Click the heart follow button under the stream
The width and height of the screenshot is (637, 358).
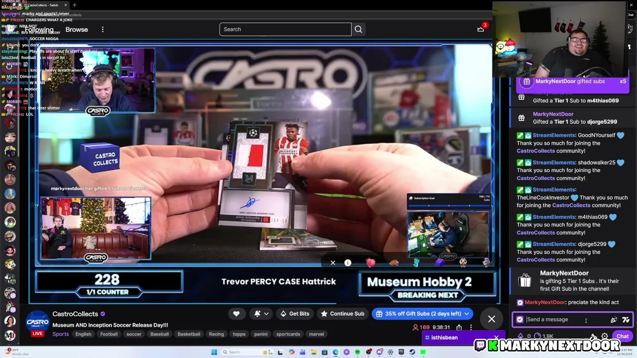(x=236, y=314)
